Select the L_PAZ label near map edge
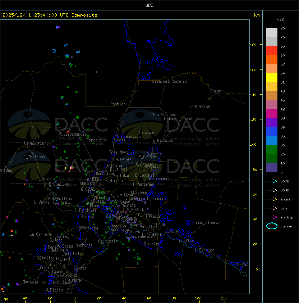 [243, 264]
